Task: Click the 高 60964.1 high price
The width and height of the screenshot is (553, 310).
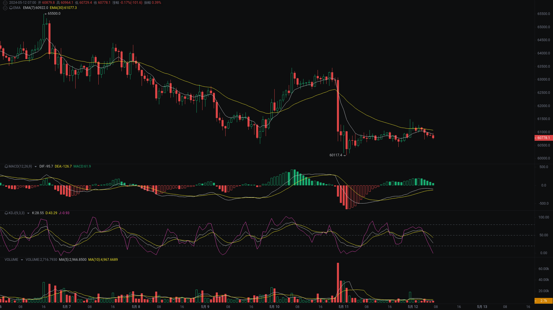Action: pos(65,3)
